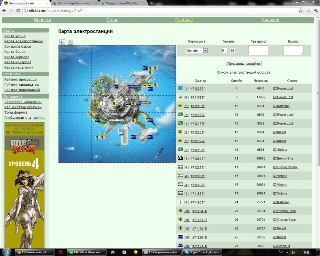Open Рейтинг синдикатов sidebar link

coord(21,85)
